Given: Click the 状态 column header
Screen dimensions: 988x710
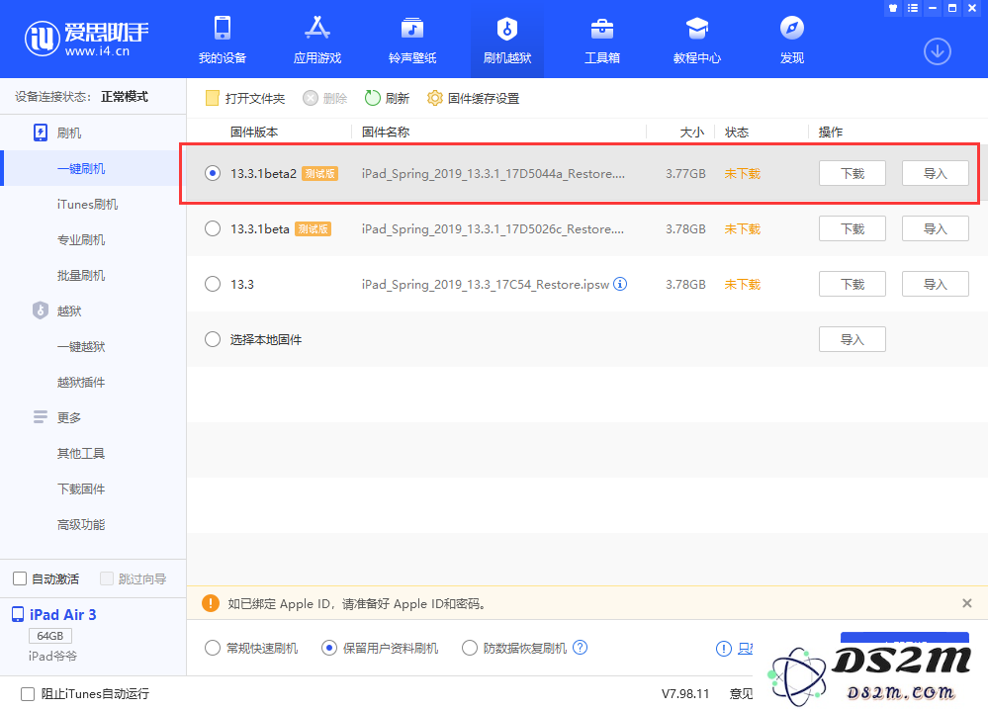Looking at the screenshot, I should pos(737,133).
